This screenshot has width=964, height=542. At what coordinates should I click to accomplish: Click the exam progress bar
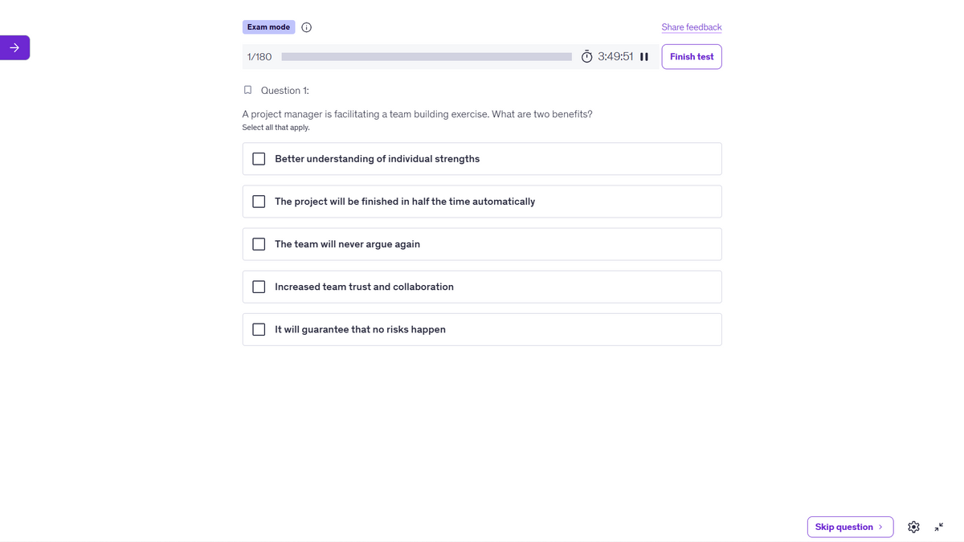point(427,57)
